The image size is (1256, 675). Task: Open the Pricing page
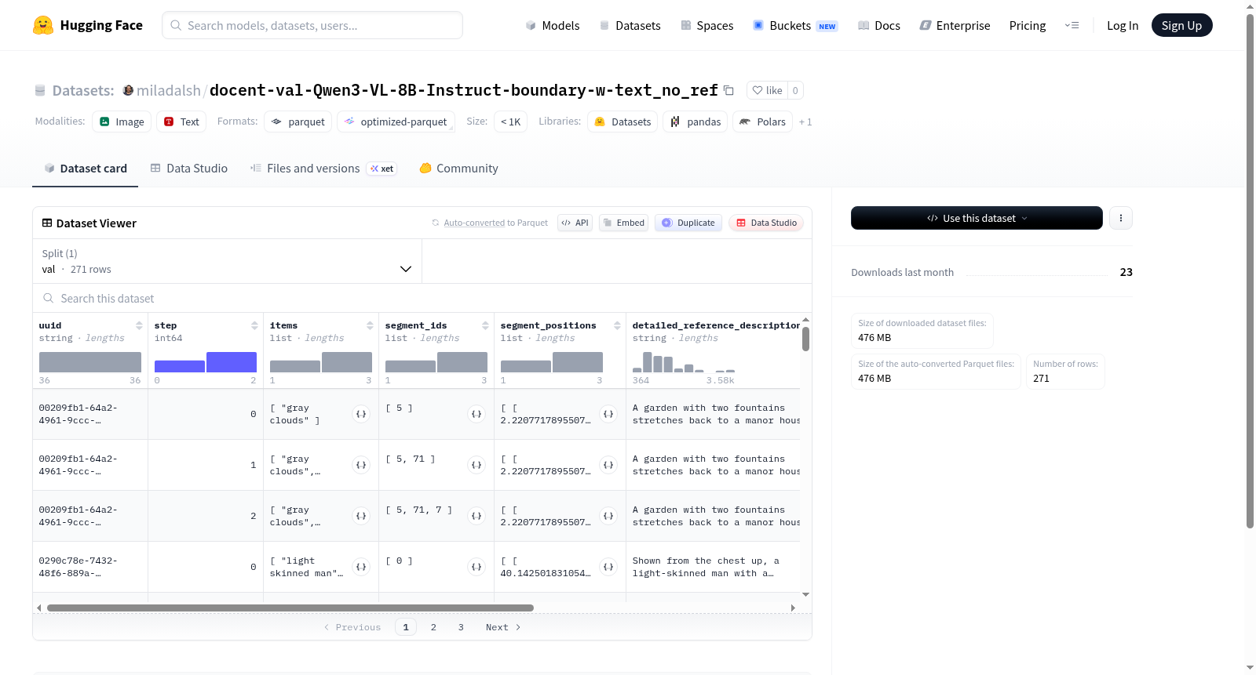pos(1028,25)
